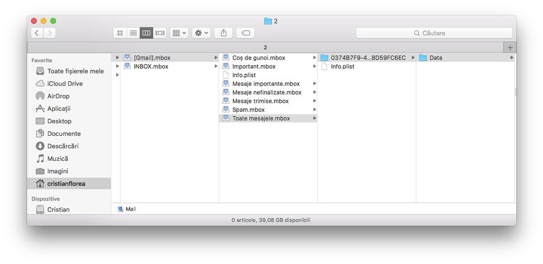Click the Share toolbar button
The image size is (543, 264).
223,33
